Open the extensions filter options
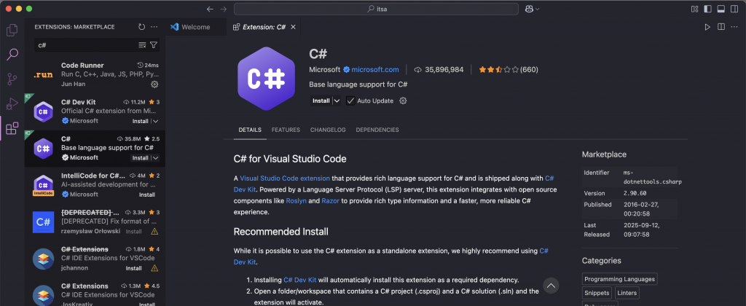746x306 pixels. (x=154, y=45)
